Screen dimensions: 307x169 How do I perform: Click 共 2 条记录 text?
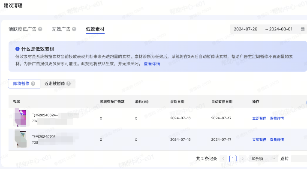(207, 159)
